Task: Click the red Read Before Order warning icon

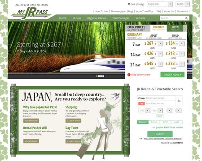Action: tap(129, 75)
